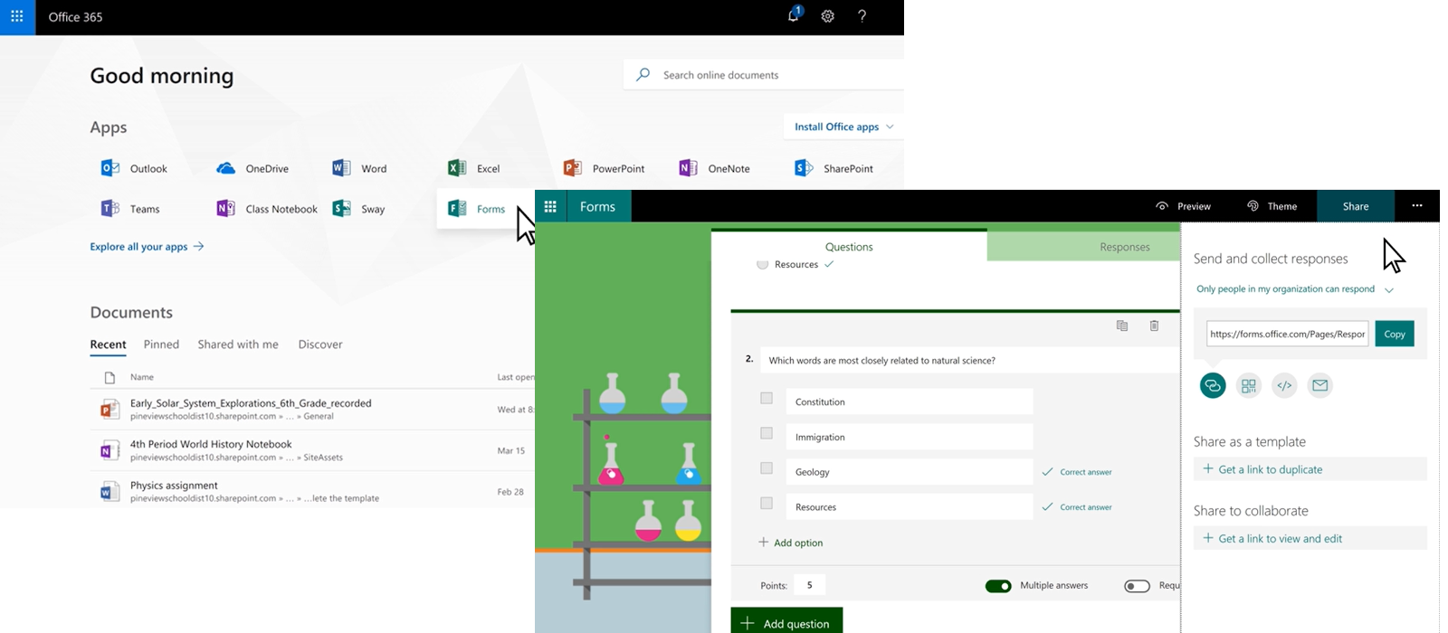The width and height of the screenshot is (1448, 633).
Task: Launch the OneDrive app
Action: tap(252, 168)
